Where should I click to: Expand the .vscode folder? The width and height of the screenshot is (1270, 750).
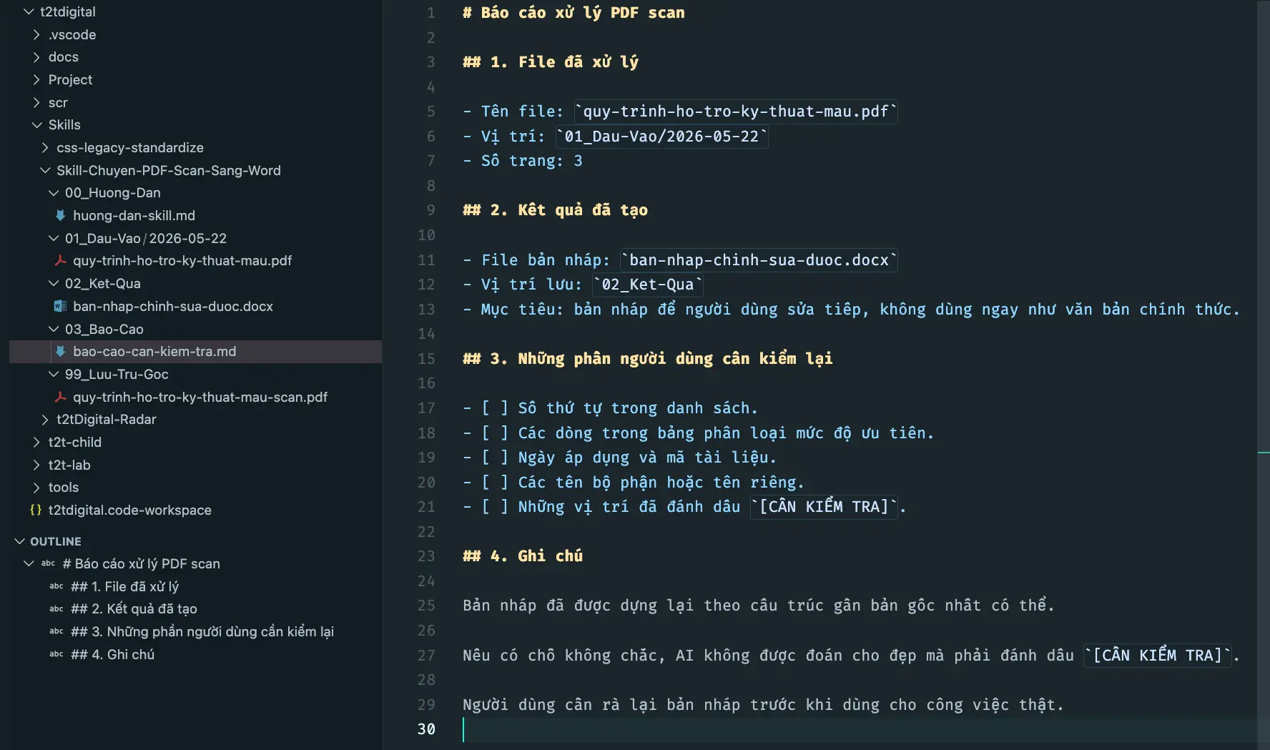tap(36, 34)
